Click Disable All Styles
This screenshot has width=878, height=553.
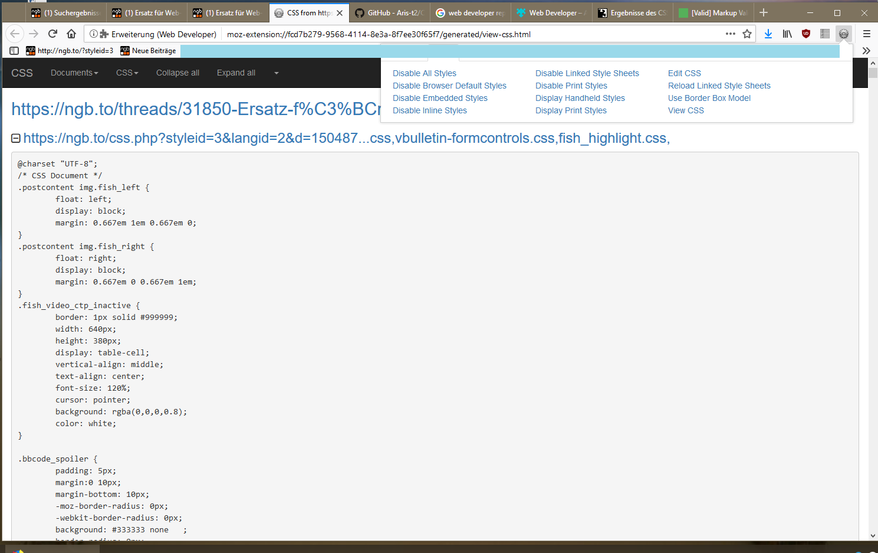pos(424,73)
